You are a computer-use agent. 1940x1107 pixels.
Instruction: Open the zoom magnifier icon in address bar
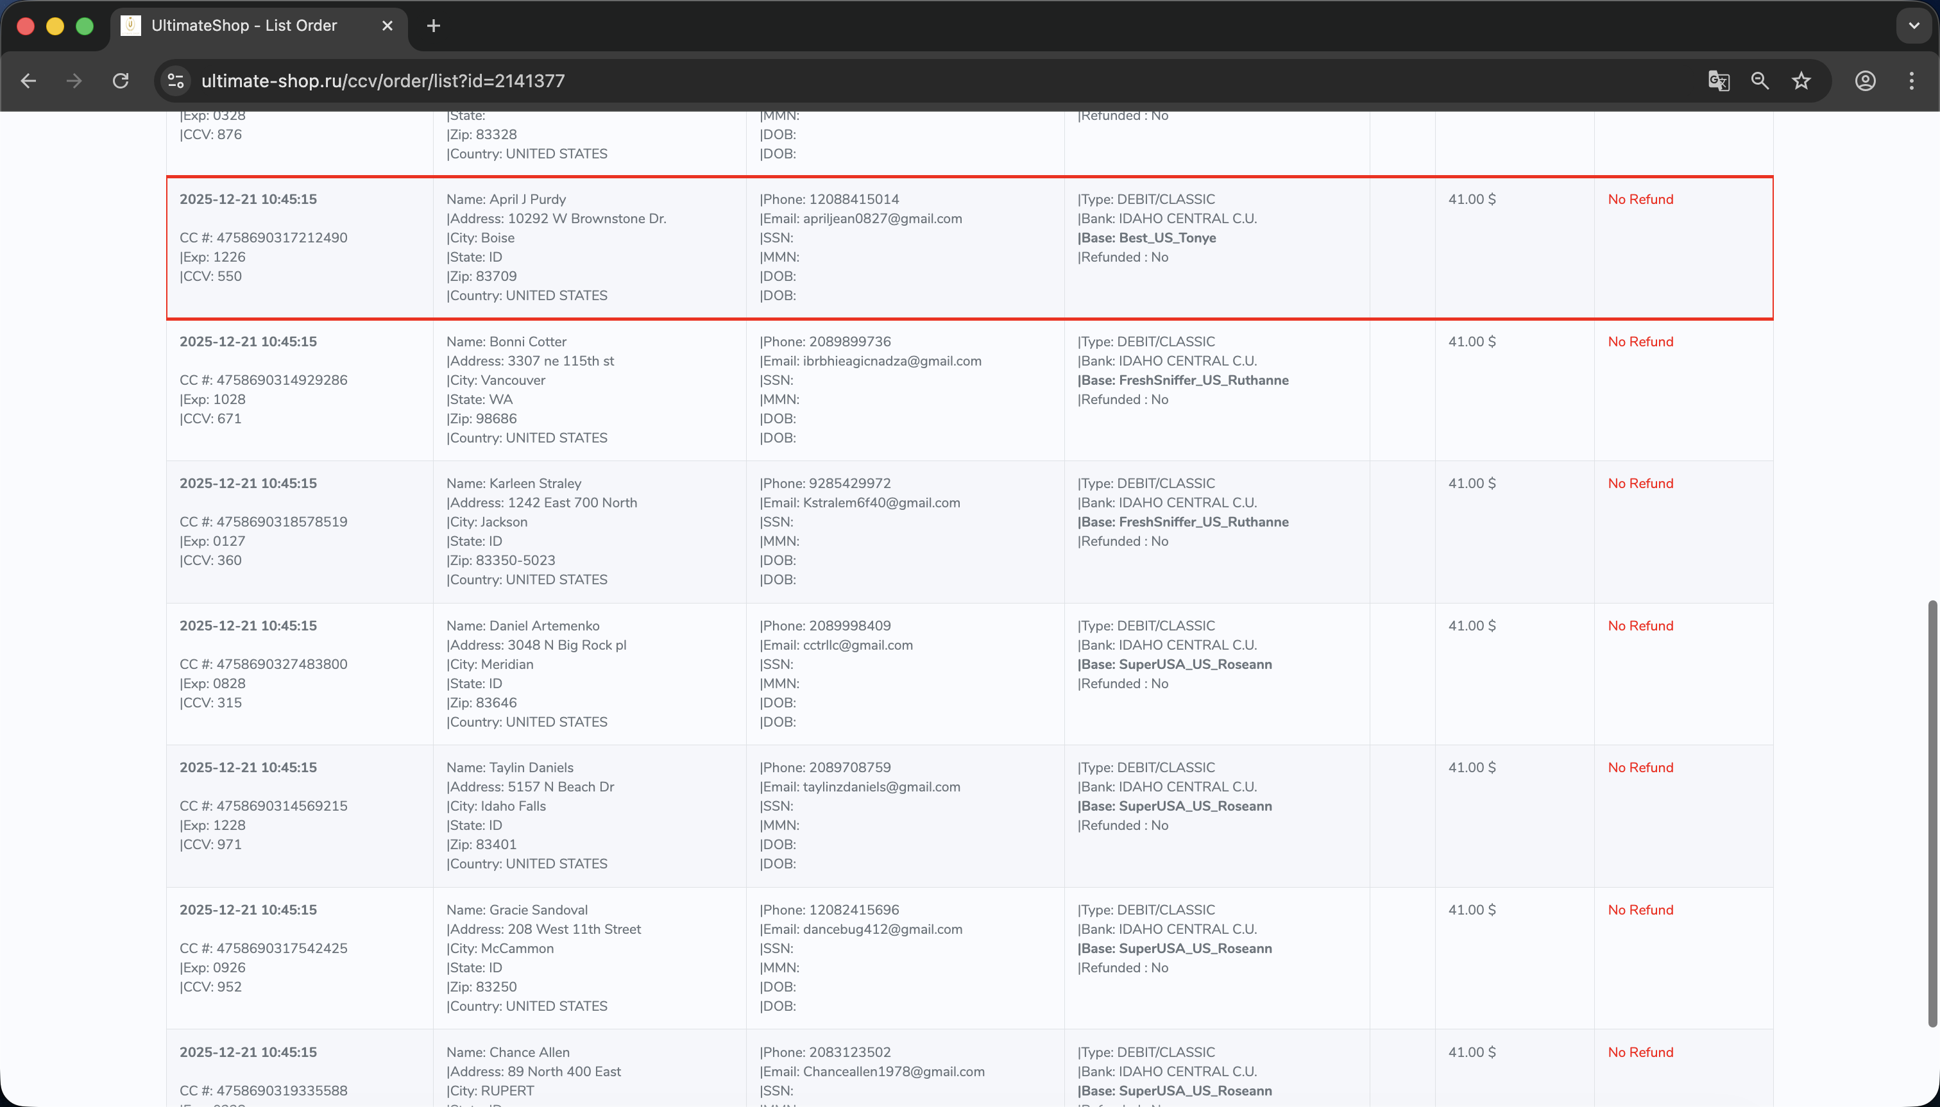(1760, 81)
